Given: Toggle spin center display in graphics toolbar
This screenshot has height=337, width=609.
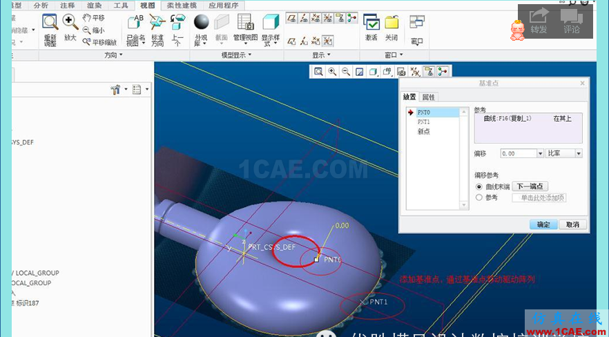Looking at the screenshot, I should 442,71.
